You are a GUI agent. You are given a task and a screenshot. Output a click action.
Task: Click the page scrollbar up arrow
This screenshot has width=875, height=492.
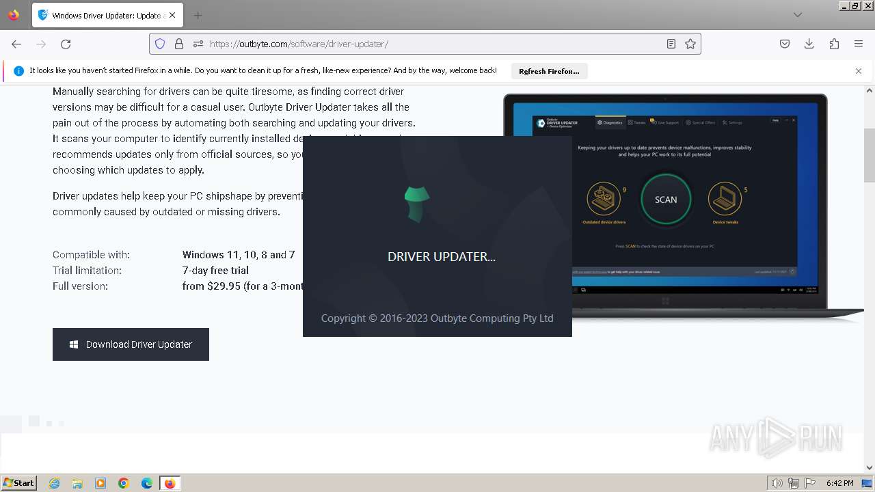pyautogui.click(x=870, y=90)
